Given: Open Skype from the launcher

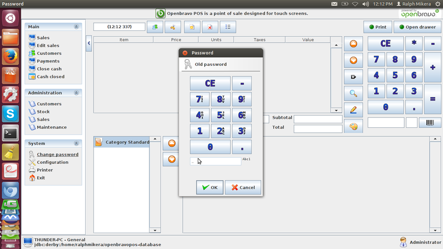Looking at the screenshot, I should 11,114.
